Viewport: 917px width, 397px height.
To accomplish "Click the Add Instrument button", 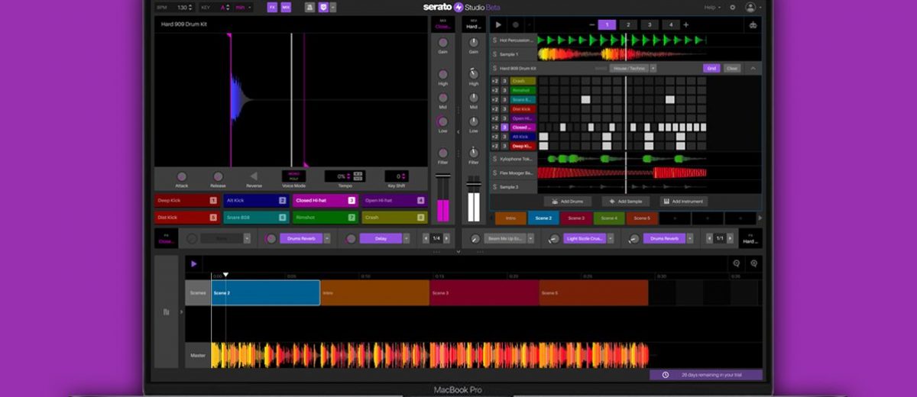I will [684, 202].
